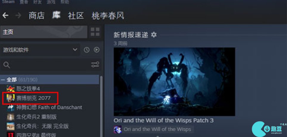This screenshot has width=287, height=137.
Task: Select 神舞幻想 Faith of Danschant
Action: (x=49, y=107)
